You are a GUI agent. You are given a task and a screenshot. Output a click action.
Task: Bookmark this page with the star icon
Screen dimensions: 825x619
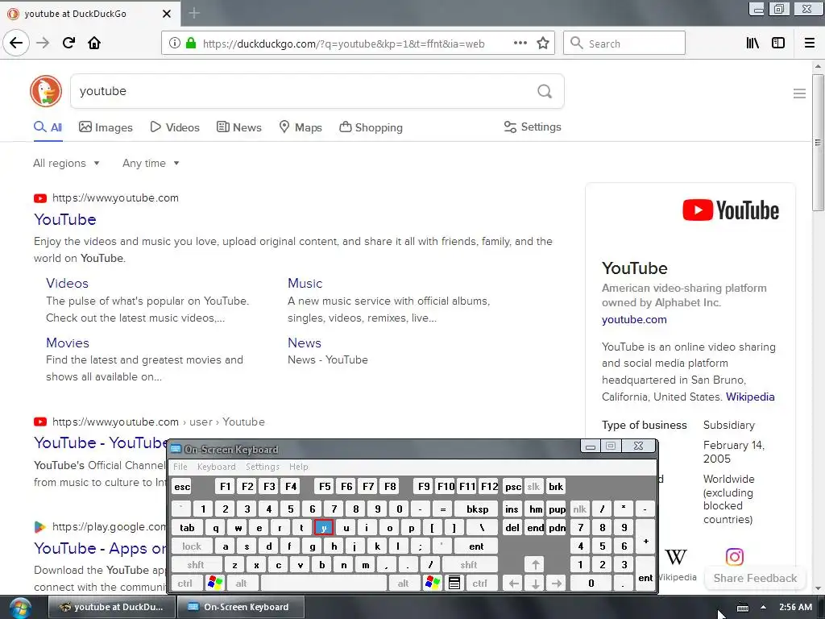click(543, 44)
